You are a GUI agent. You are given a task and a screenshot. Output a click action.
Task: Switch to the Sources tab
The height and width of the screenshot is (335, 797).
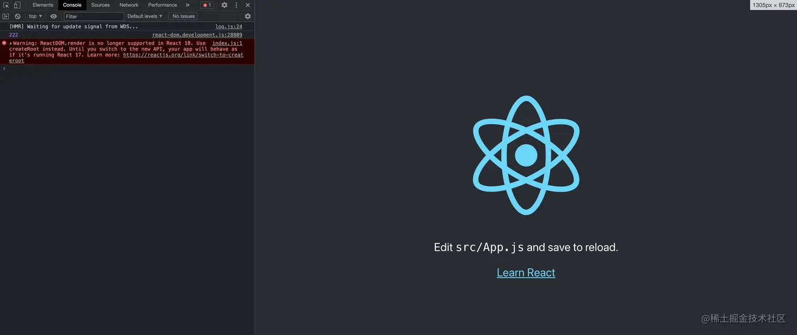pyautogui.click(x=100, y=5)
